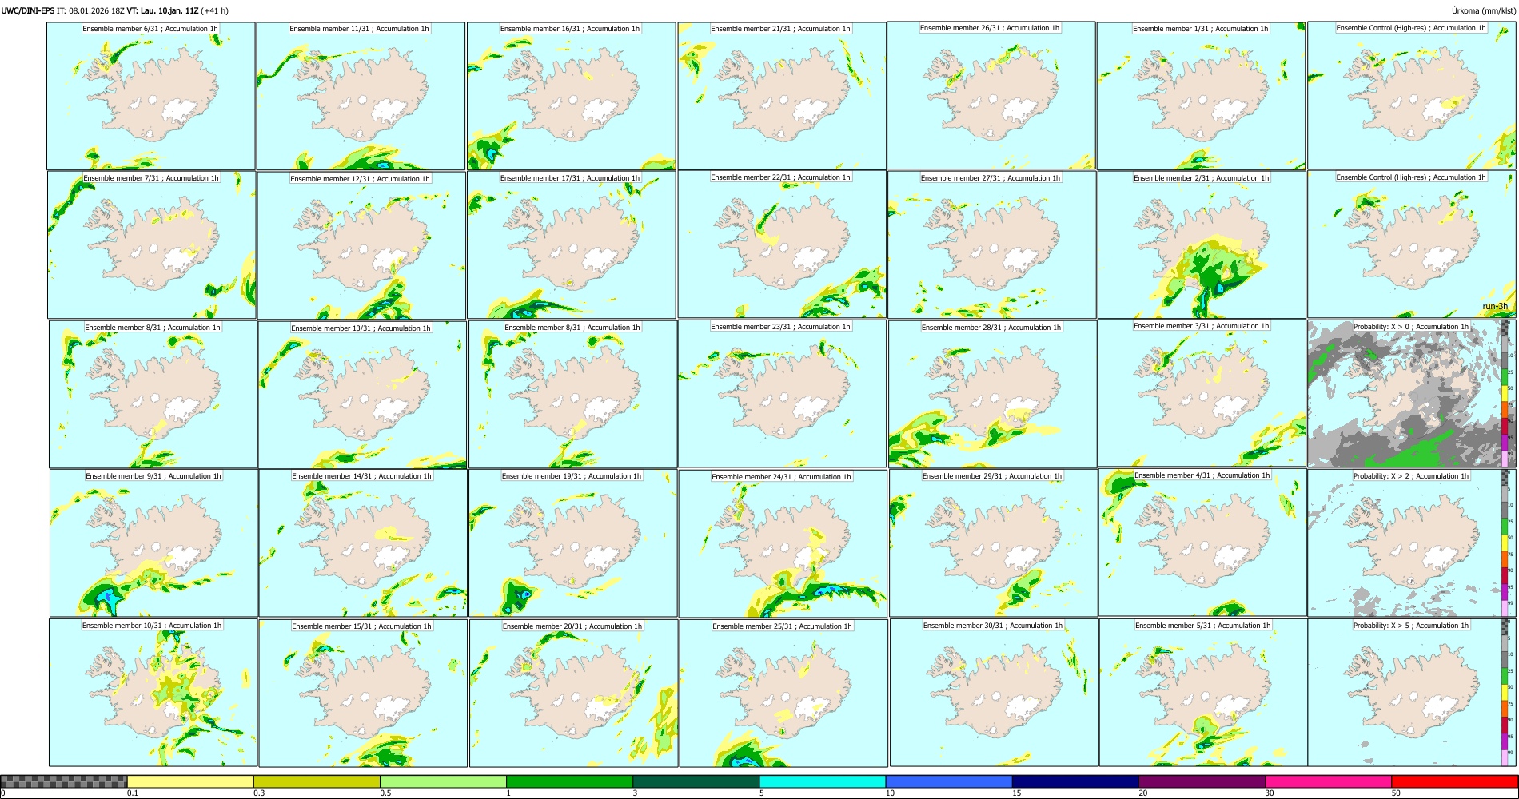The image size is (1519, 799).
Task: Click the 'Ensemble member 25/31' title label
Action: (782, 626)
